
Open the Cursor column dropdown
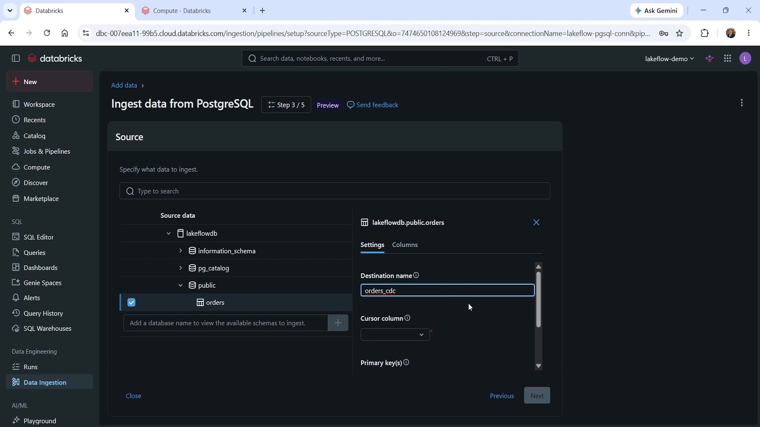[x=395, y=334]
